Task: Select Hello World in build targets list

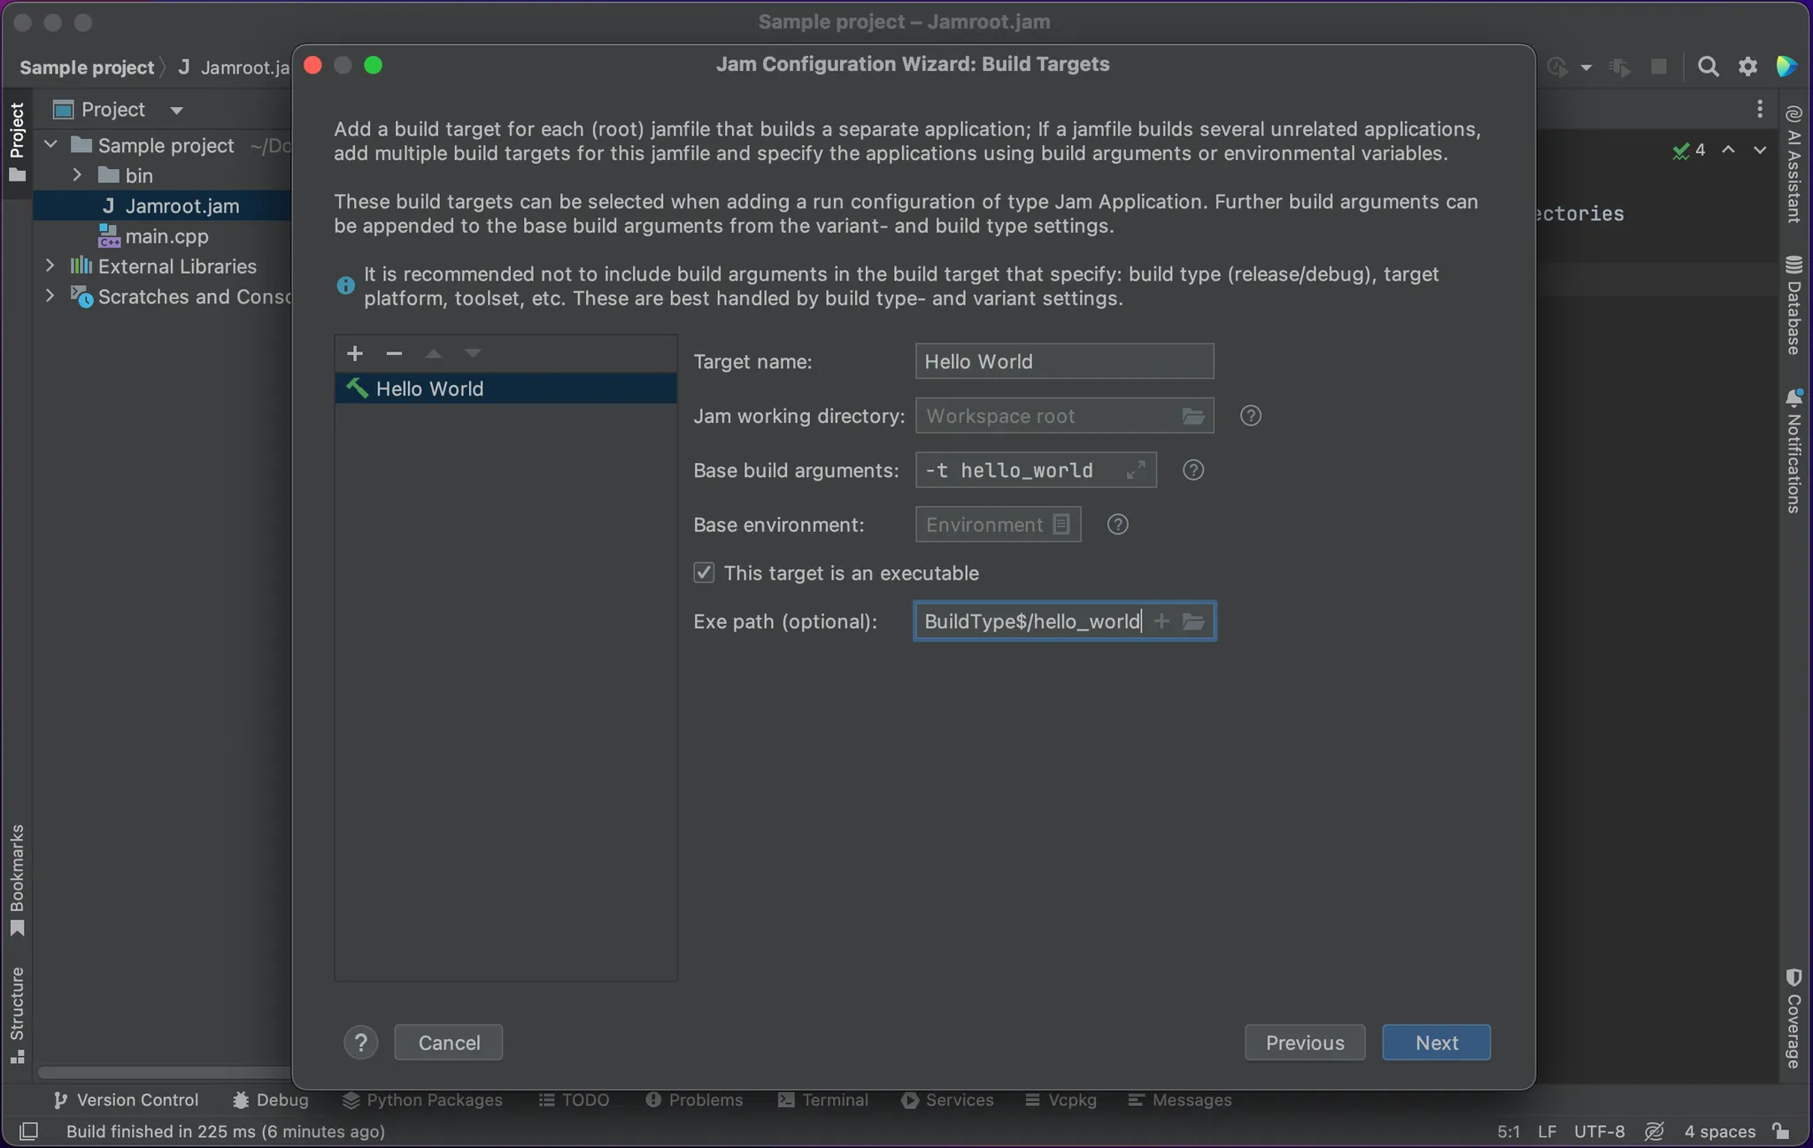Action: (505, 389)
